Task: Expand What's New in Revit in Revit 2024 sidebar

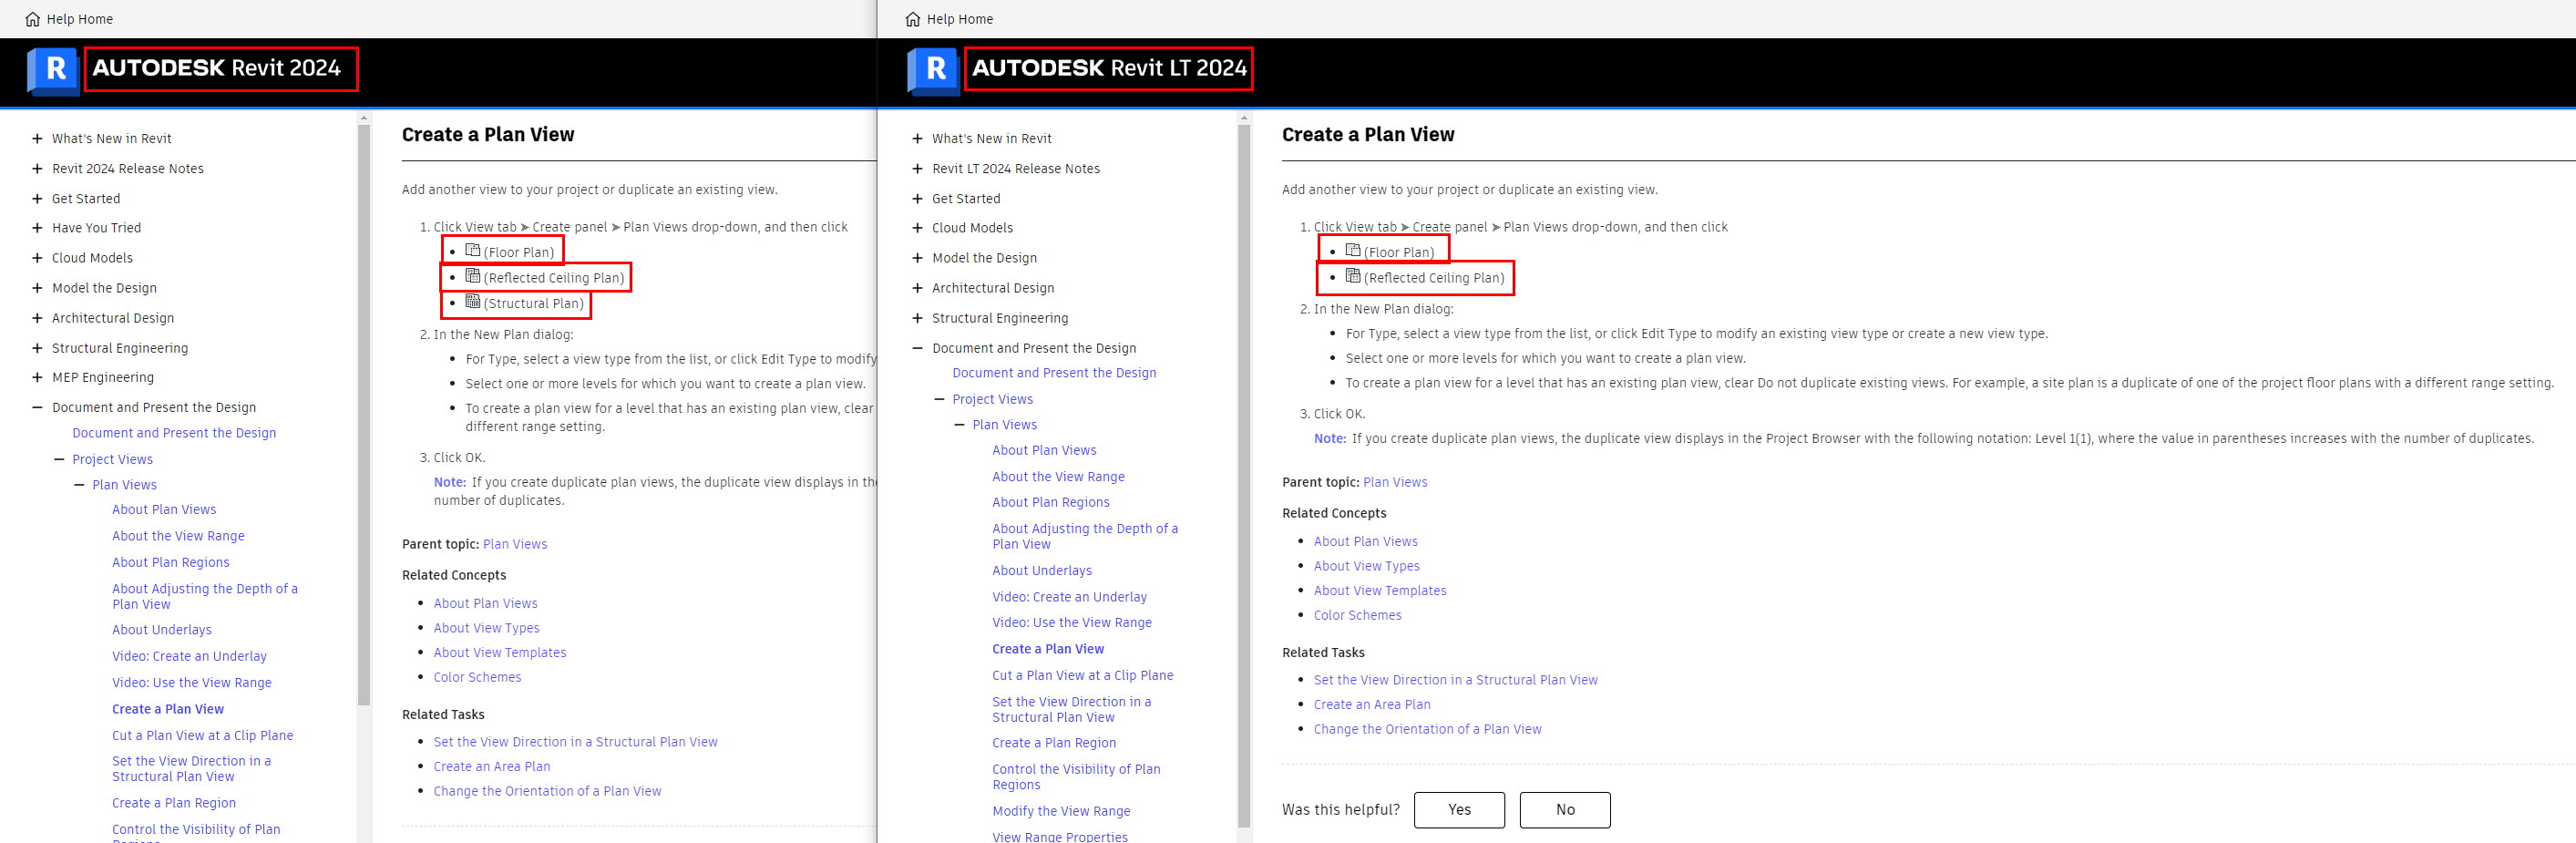Action: coord(37,139)
